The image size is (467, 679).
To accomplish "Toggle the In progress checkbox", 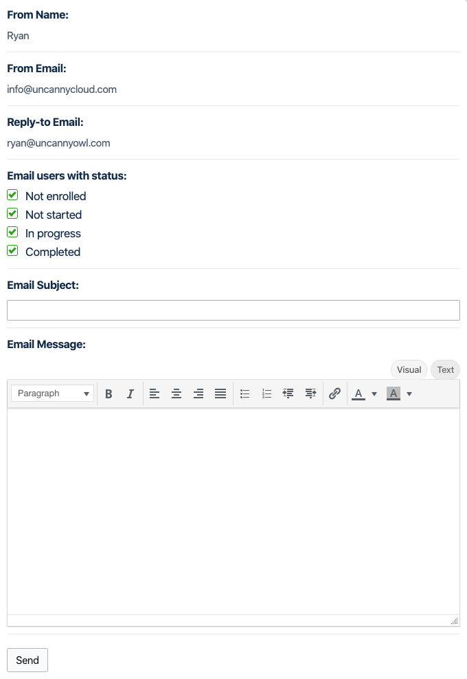I will tap(12, 233).
